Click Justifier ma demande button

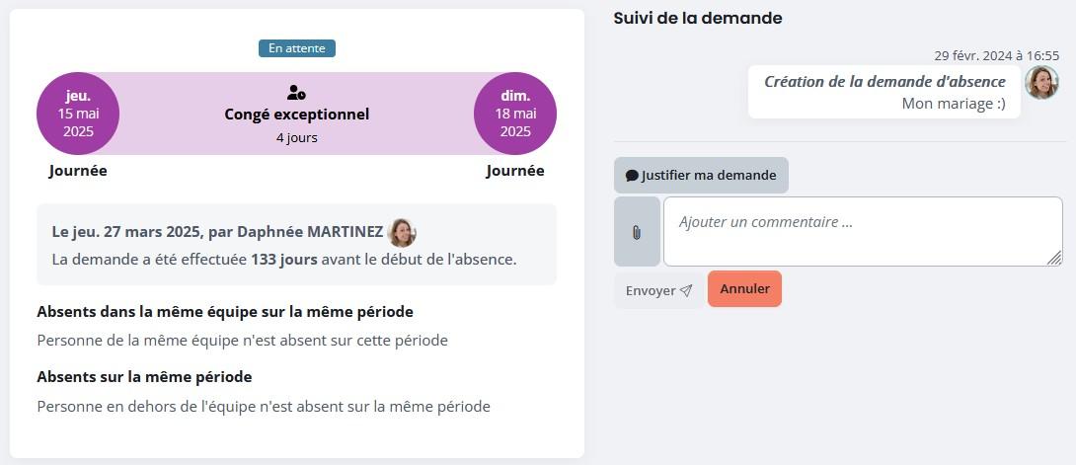[x=701, y=175]
